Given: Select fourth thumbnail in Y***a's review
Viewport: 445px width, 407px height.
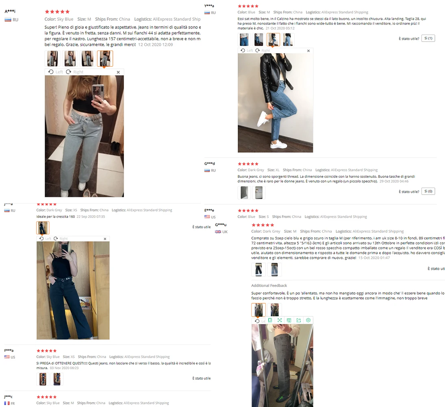Looking at the screenshot, I should [288, 39].
